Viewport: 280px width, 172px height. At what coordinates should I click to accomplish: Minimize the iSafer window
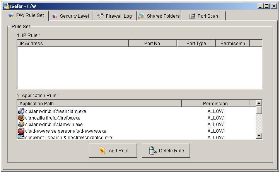[260, 6]
